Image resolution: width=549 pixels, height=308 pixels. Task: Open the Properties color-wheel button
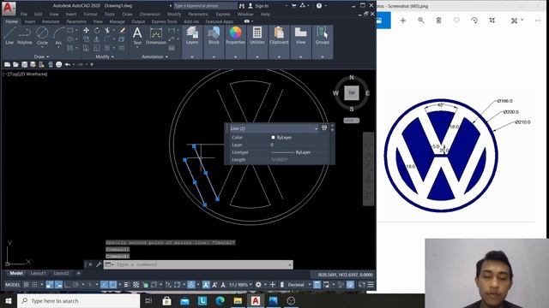click(x=235, y=36)
